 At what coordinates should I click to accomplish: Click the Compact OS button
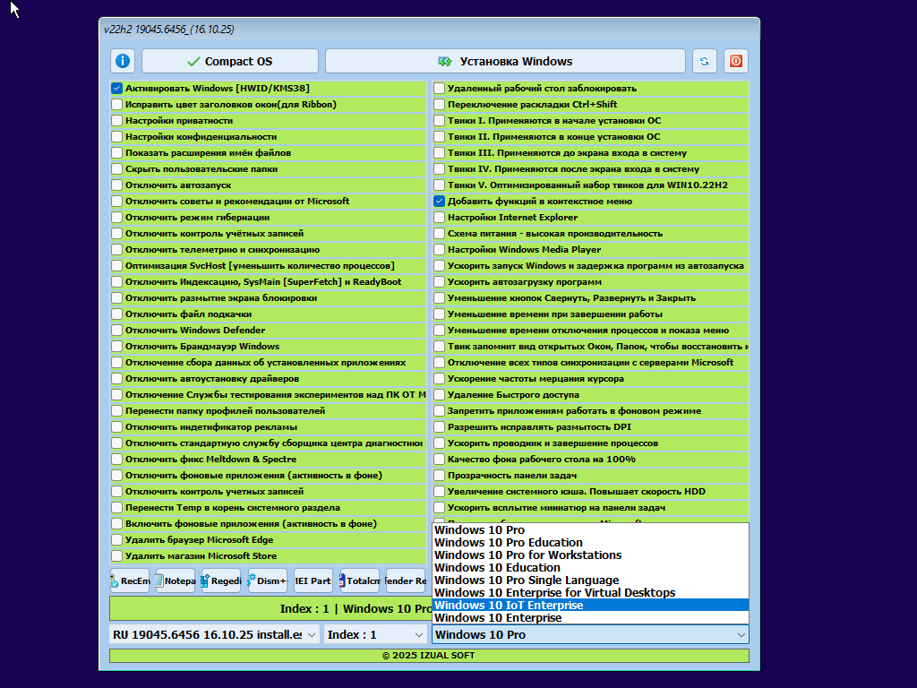(x=230, y=61)
